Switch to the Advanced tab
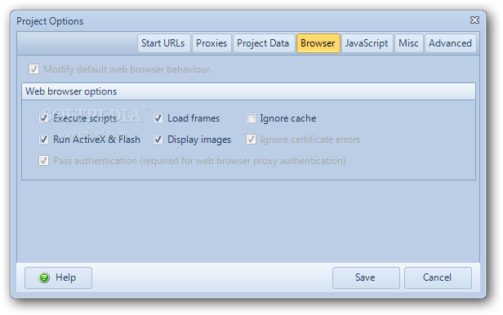 click(451, 43)
